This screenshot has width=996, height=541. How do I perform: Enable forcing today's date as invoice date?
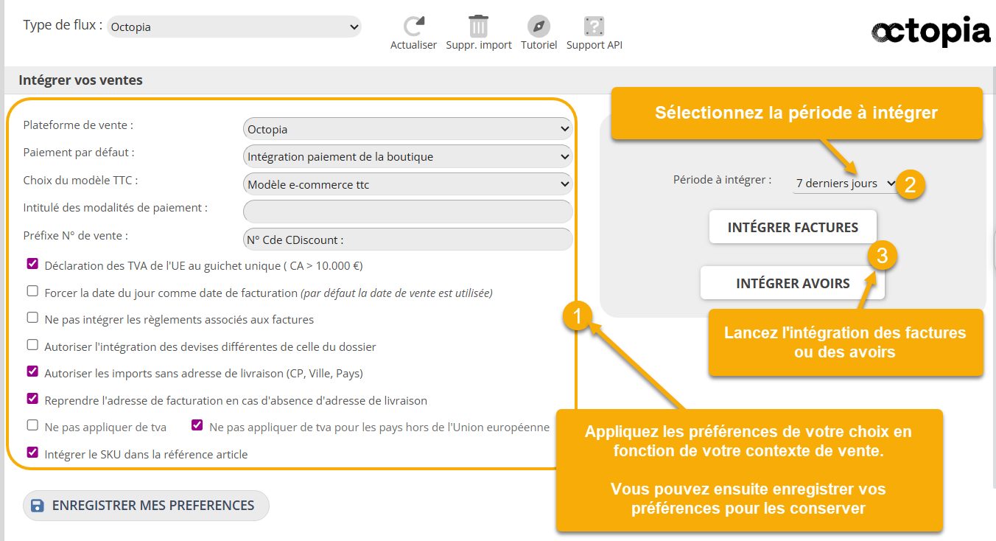(x=32, y=291)
